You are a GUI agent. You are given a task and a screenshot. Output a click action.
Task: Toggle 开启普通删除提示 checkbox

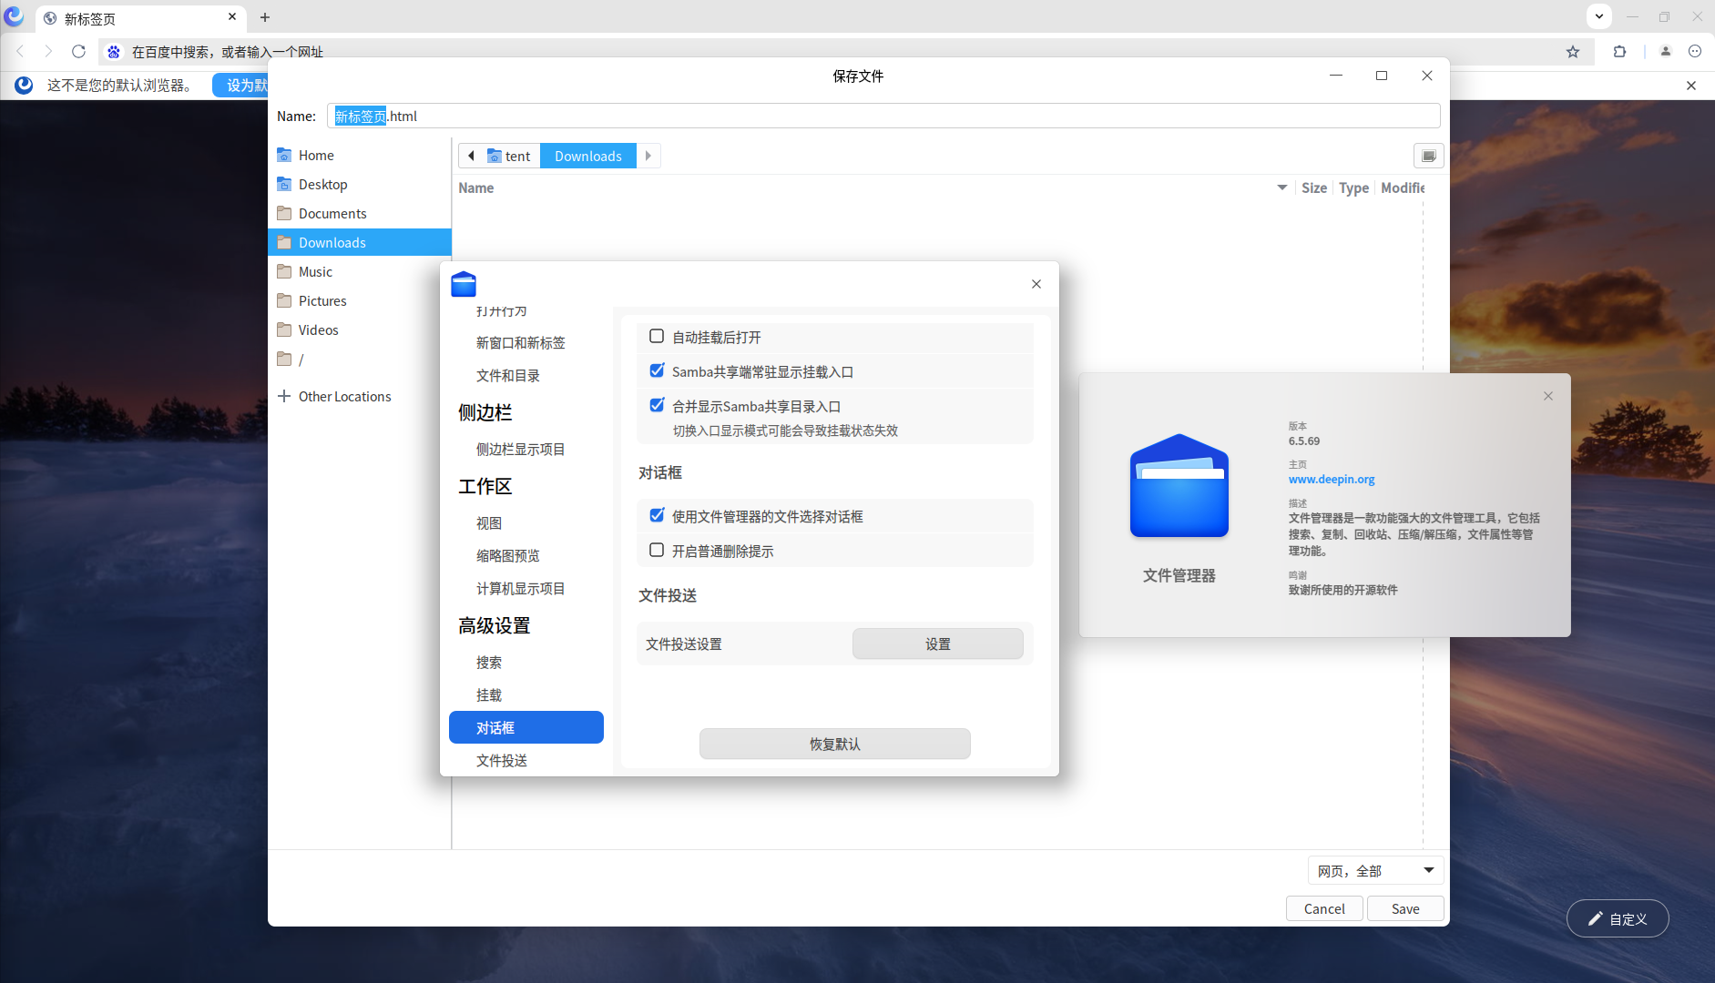[657, 551]
